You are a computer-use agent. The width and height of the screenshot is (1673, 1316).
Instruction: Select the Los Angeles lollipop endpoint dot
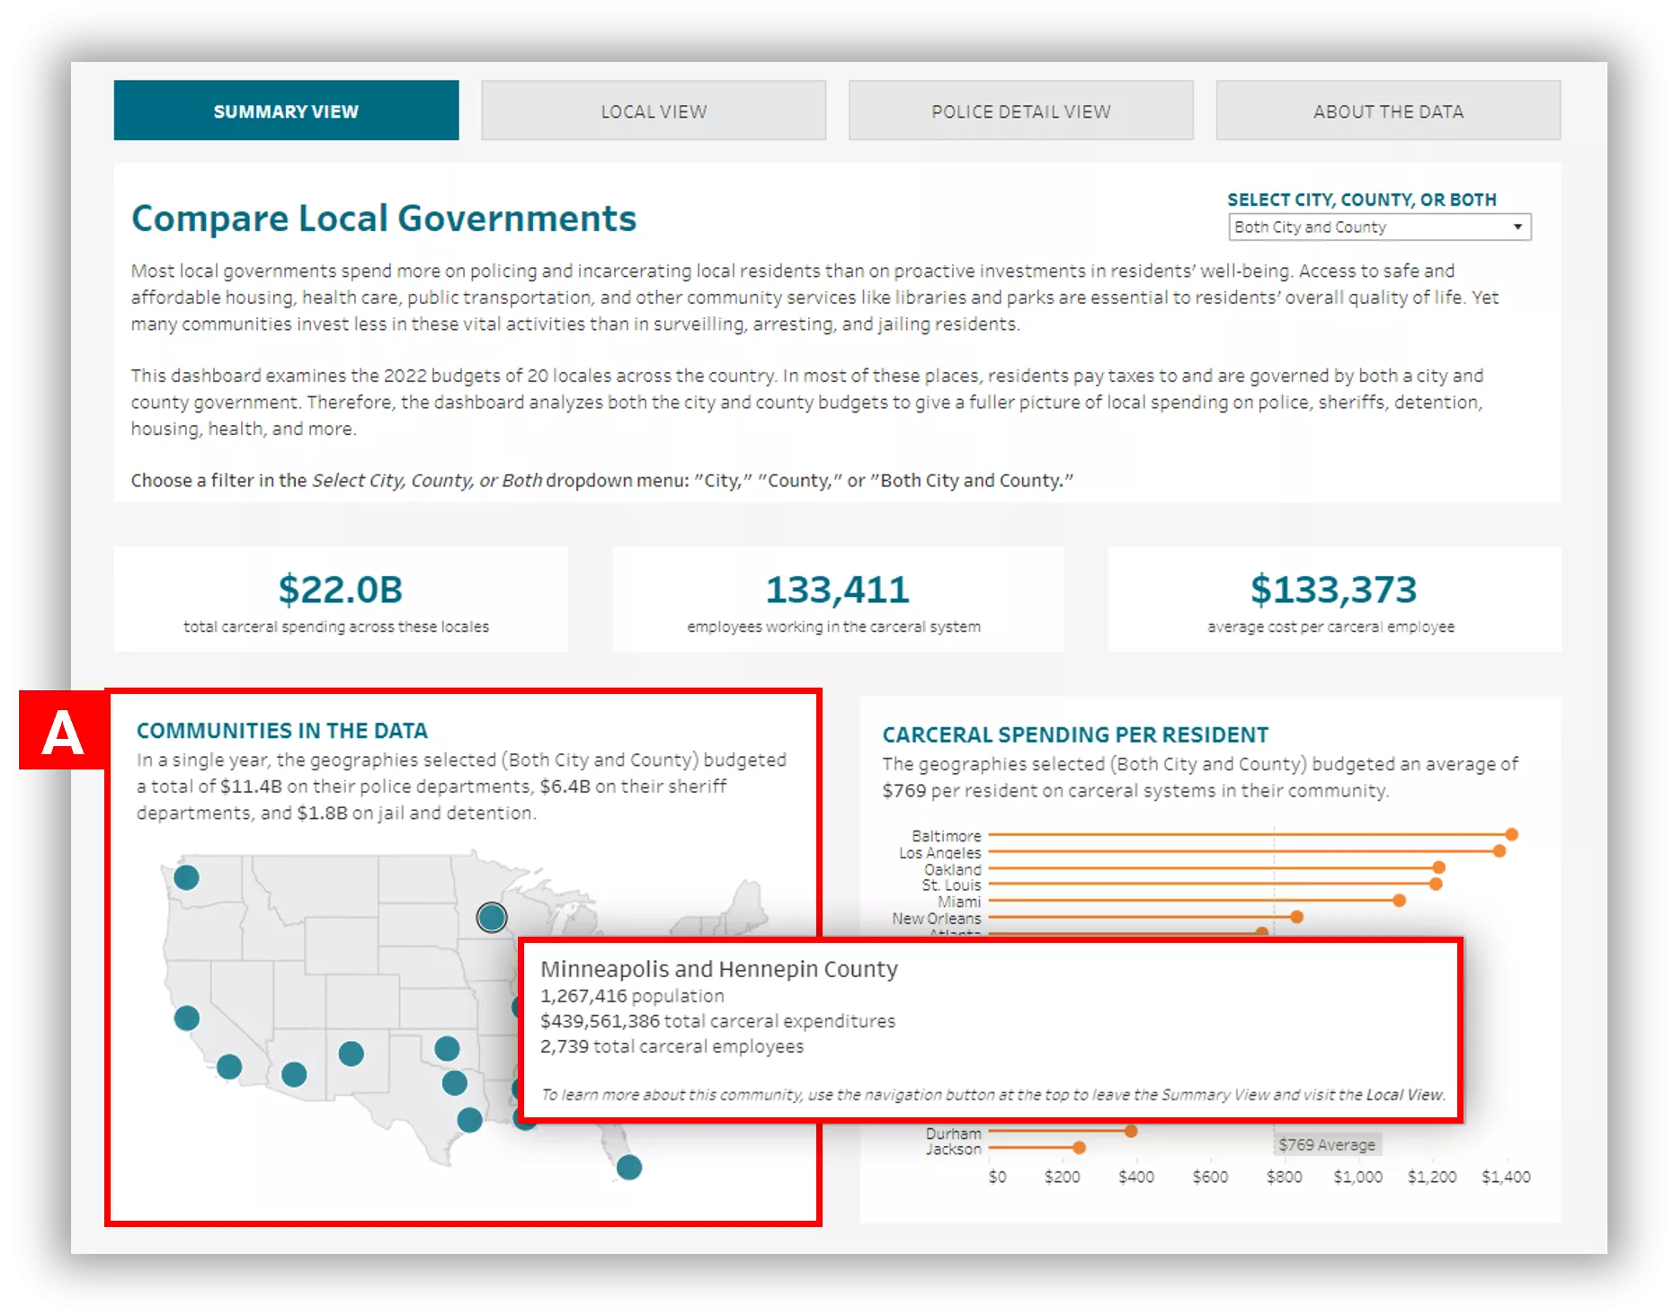click(x=1499, y=850)
